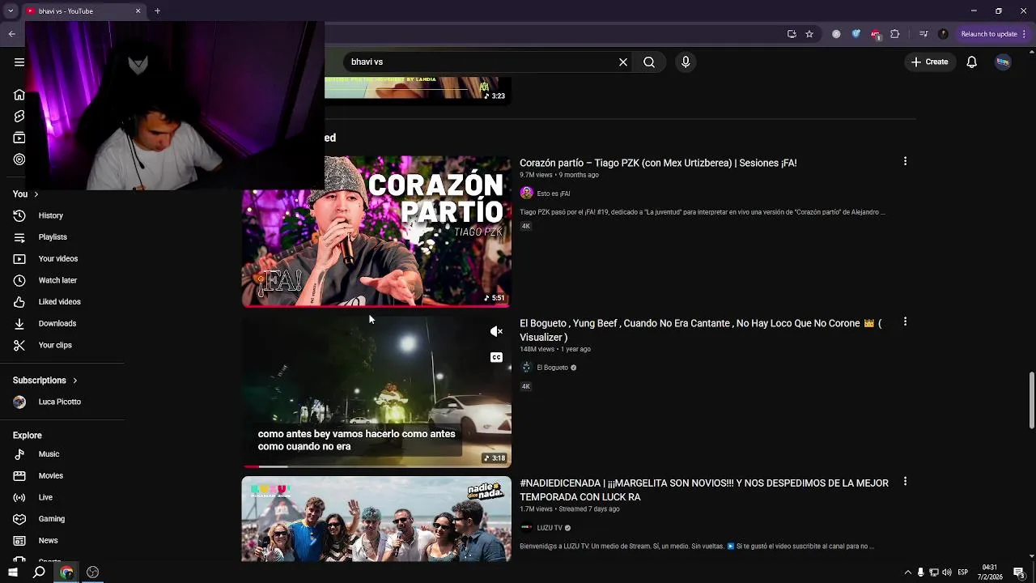This screenshot has height=583, width=1036.
Task: Click the ESP language indicator
Action: click(963, 572)
